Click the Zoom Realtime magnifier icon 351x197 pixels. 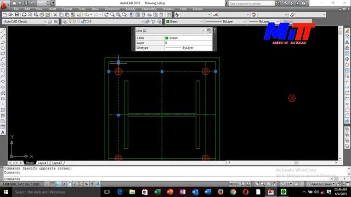[112, 15]
